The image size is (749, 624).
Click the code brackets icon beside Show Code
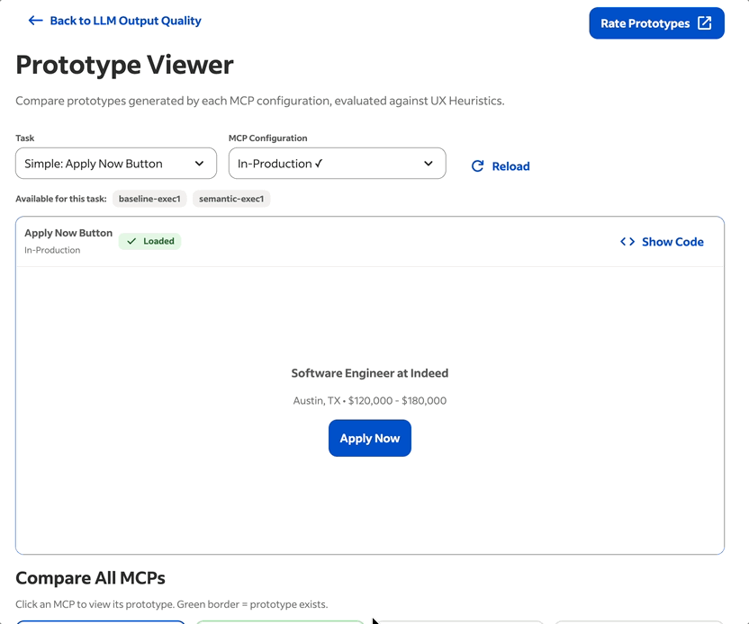pyautogui.click(x=627, y=241)
